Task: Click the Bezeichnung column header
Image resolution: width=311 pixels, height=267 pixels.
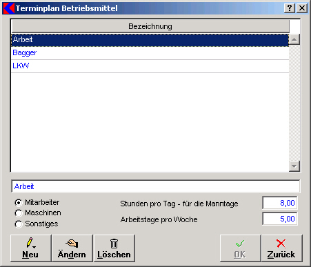Action: click(x=150, y=26)
